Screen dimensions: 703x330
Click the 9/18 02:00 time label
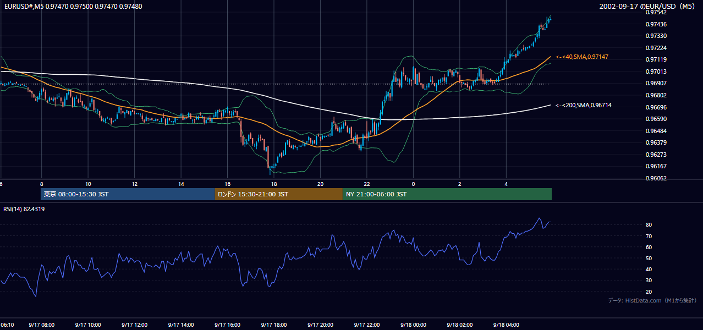460,325
